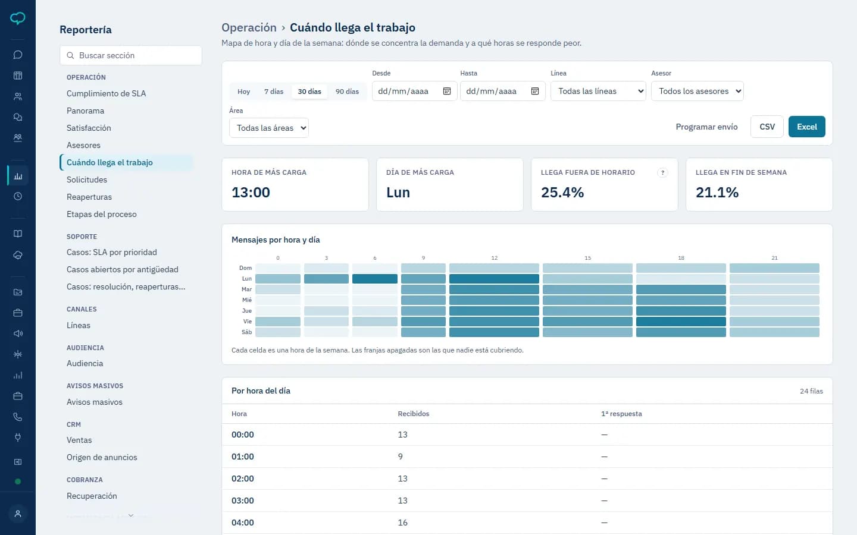Image resolution: width=857 pixels, height=535 pixels.
Task: Select the bar chart reports icon in the sidebar
Action: click(x=18, y=176)
